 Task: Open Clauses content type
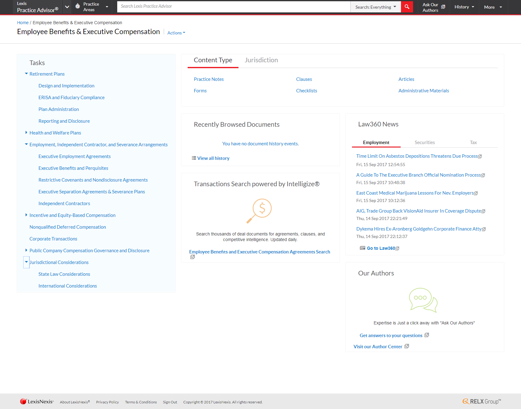point(304,79)
